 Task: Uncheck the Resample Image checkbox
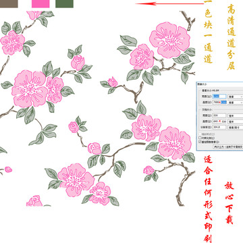coord(200,142)
